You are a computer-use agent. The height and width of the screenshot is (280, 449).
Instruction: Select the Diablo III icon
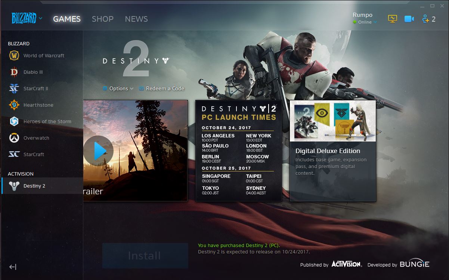coord(14,72)
